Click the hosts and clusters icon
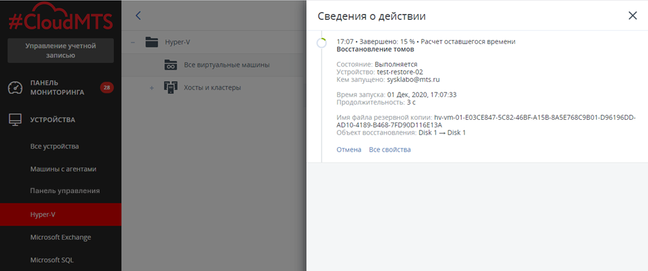The width and height of the screenshot is (648, 271). [x=171, y=87]
